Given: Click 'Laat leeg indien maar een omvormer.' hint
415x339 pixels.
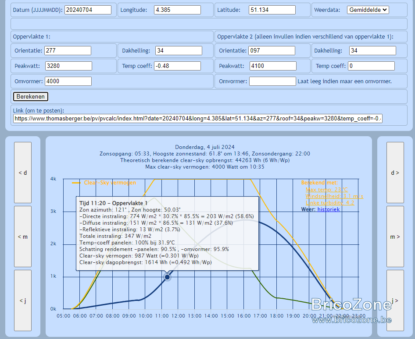Looking at the screenshot, I should [x=345, y=81].
